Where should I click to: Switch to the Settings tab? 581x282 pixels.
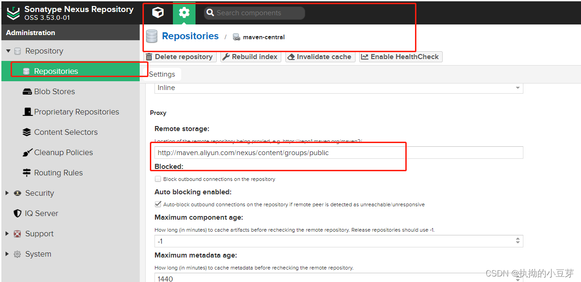click(162, 74)
